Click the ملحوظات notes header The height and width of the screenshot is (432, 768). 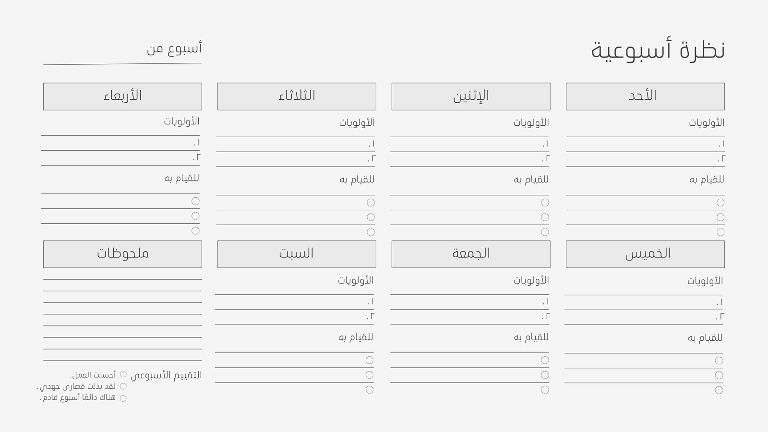(x=122, y=254)
